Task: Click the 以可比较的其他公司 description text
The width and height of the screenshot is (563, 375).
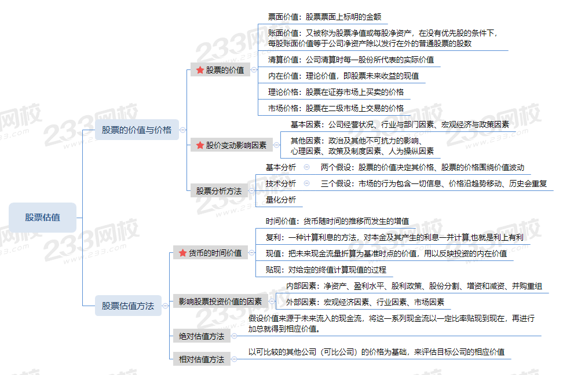Action: tap(376, 352)
